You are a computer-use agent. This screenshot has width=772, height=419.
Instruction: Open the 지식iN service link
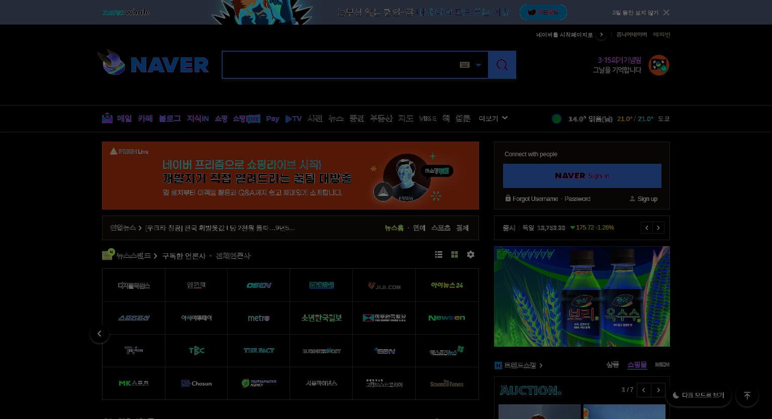point(198,119)
